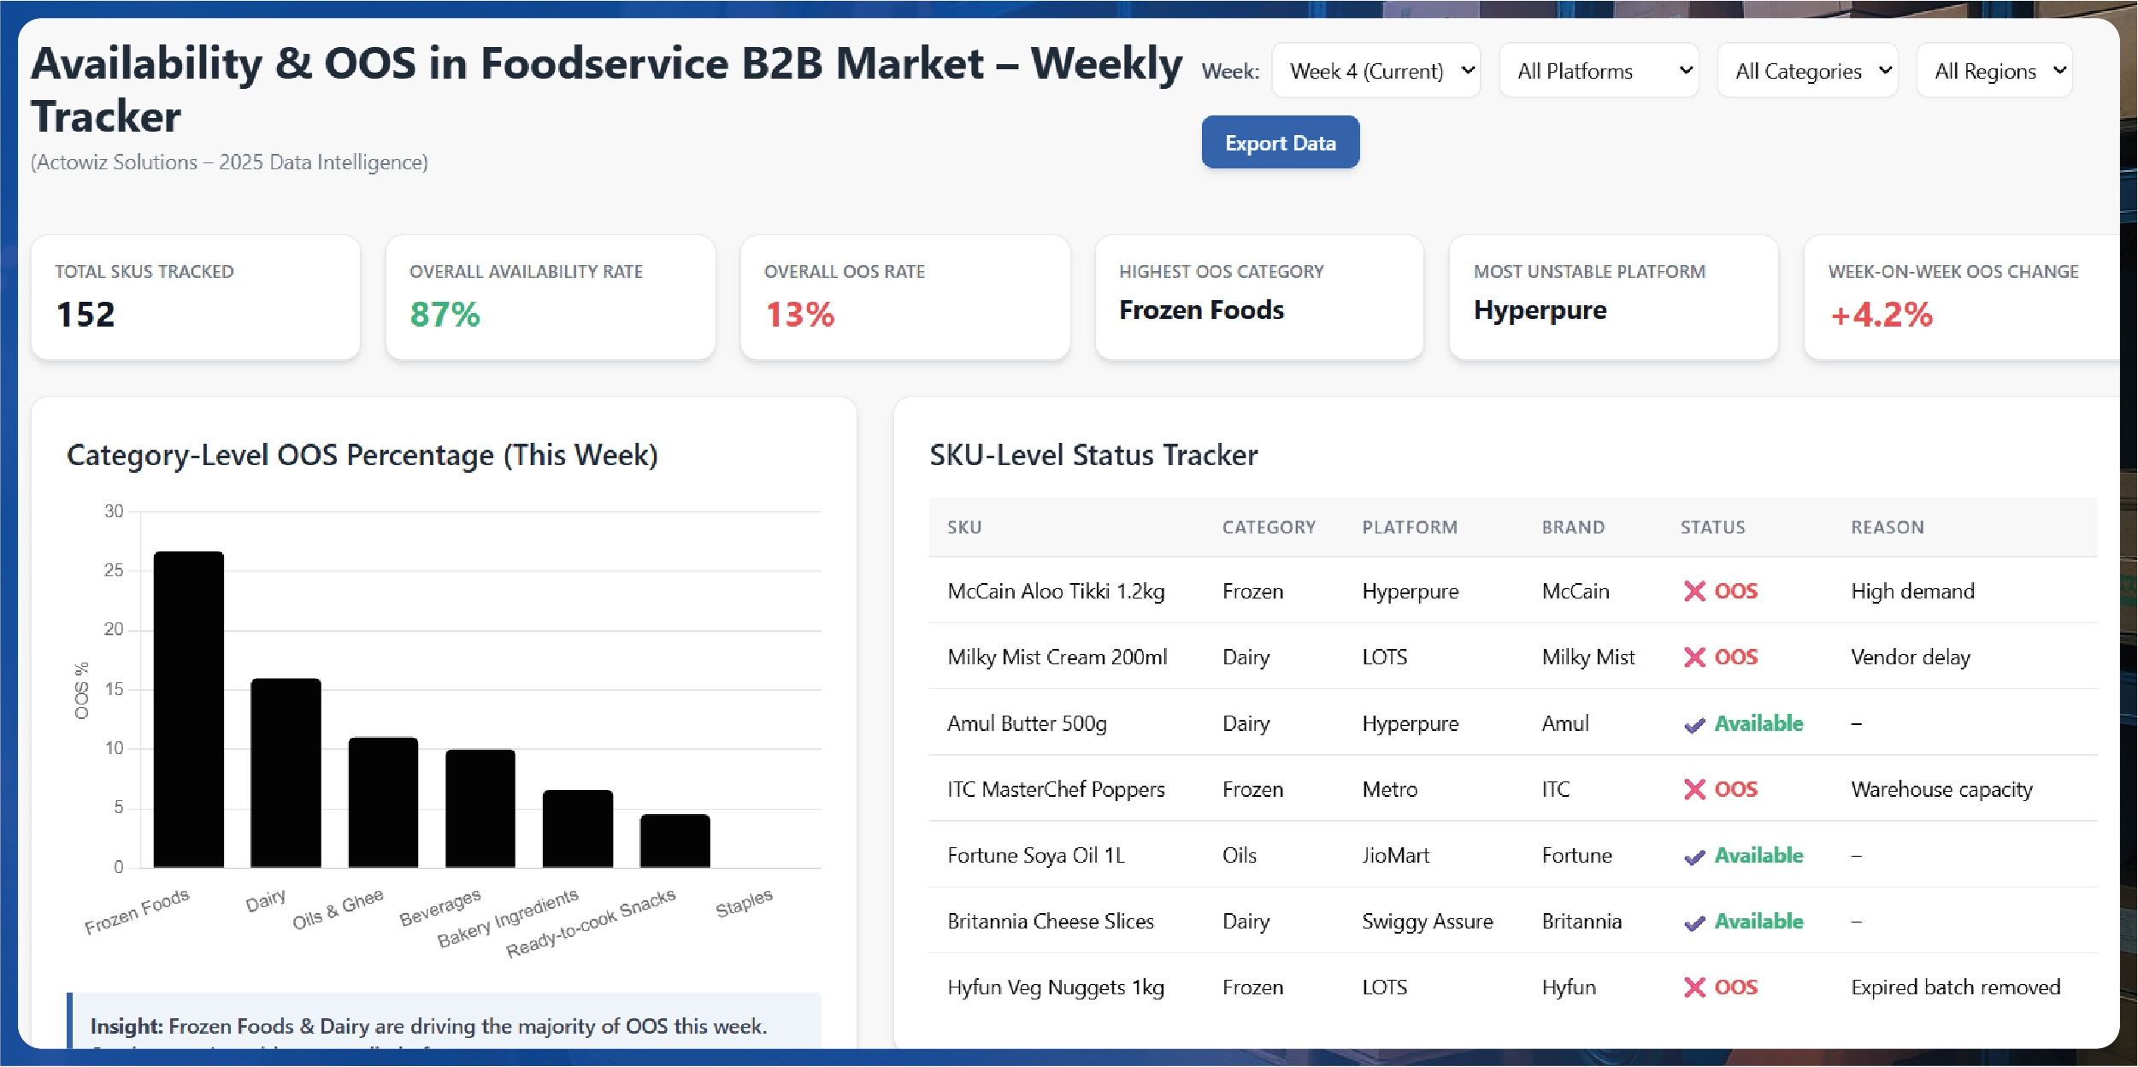Screen dimensions: 2138x1067
Task: Select the Overall OOS Rate card
Action: coord(904,297)
